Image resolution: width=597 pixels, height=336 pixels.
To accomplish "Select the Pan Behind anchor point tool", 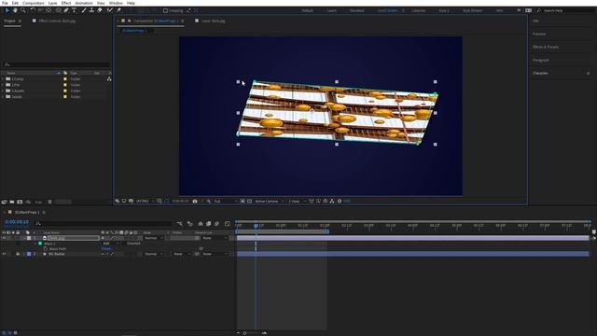I will coord(49,10).
